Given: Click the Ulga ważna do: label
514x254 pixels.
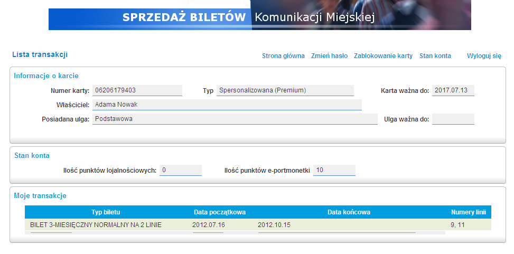Looking at the screenshot, I should pyautogui.click(x=406, y=119).
